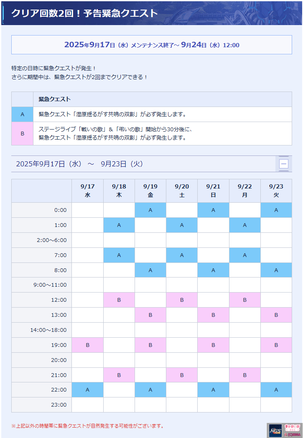
Task: Select the 9/20 土 column header
Action: (182, 191)
